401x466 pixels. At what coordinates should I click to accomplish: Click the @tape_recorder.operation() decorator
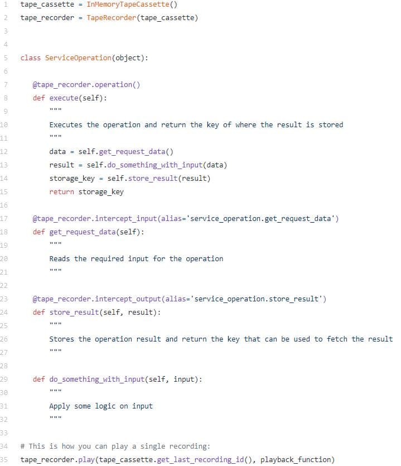click(86, 85)
